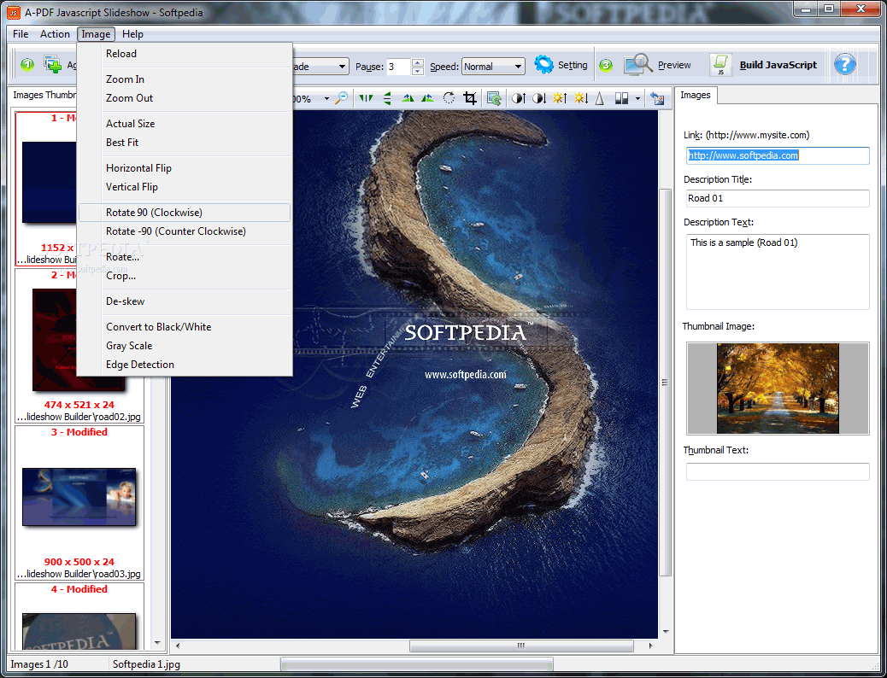This screenshot has width=887, height=678.
Task: Select Rotate -90 (Counter Clockwise) item
Action: [x=185, y=231]
